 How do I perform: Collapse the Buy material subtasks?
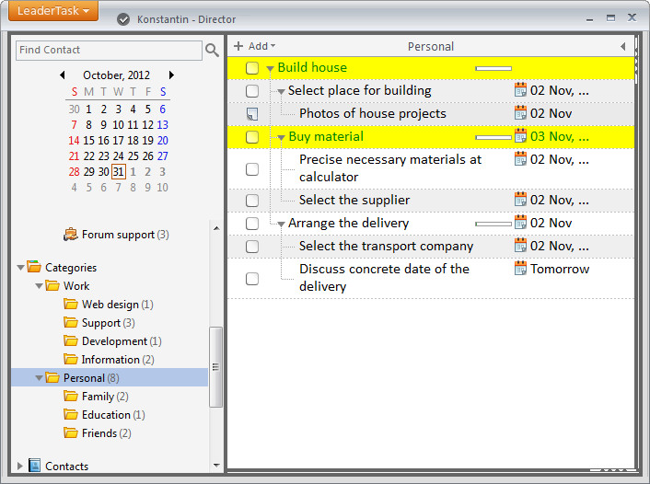(281, 138)
